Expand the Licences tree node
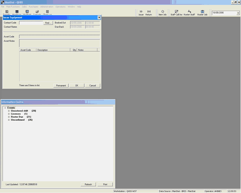This screenshot has width=241, height=193. click(9, 114)
